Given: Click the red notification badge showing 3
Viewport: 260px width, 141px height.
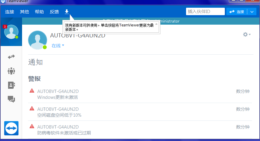Looking at the screenshot, I should (x=5, y=27).
